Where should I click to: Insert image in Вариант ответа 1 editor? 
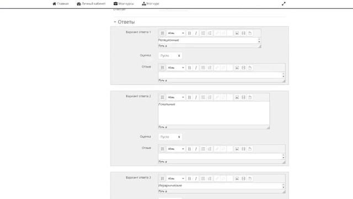[x=237, y=33]
